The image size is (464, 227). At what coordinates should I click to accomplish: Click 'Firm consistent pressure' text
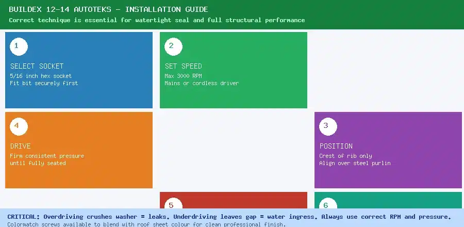pos(47,156)
